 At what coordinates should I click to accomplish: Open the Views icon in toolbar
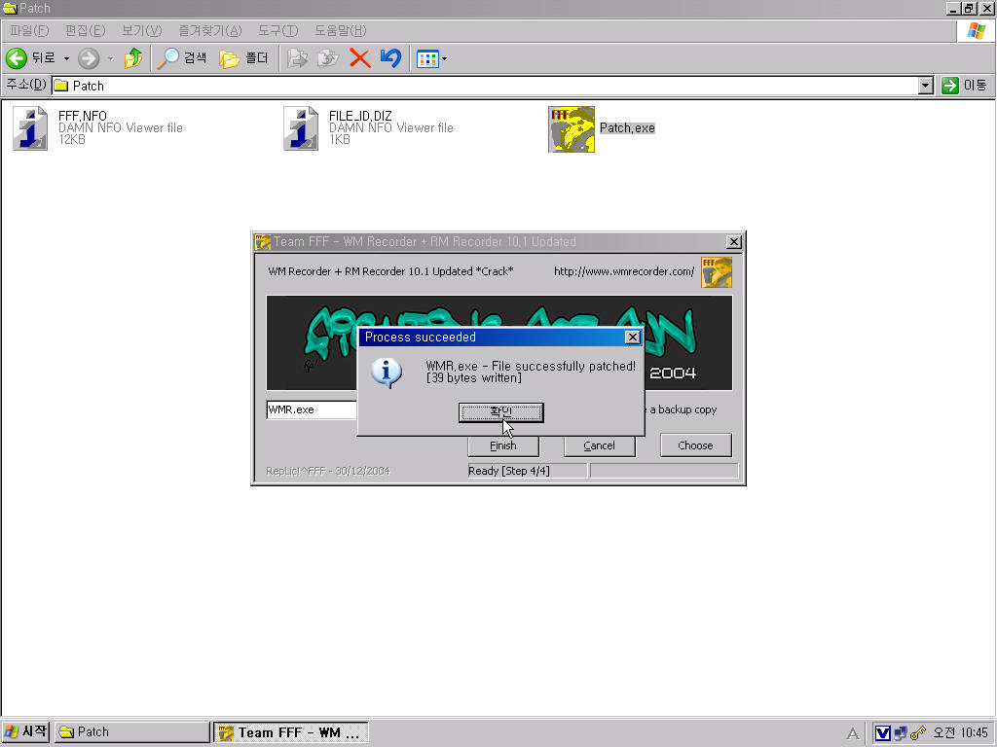click(427, 59)
